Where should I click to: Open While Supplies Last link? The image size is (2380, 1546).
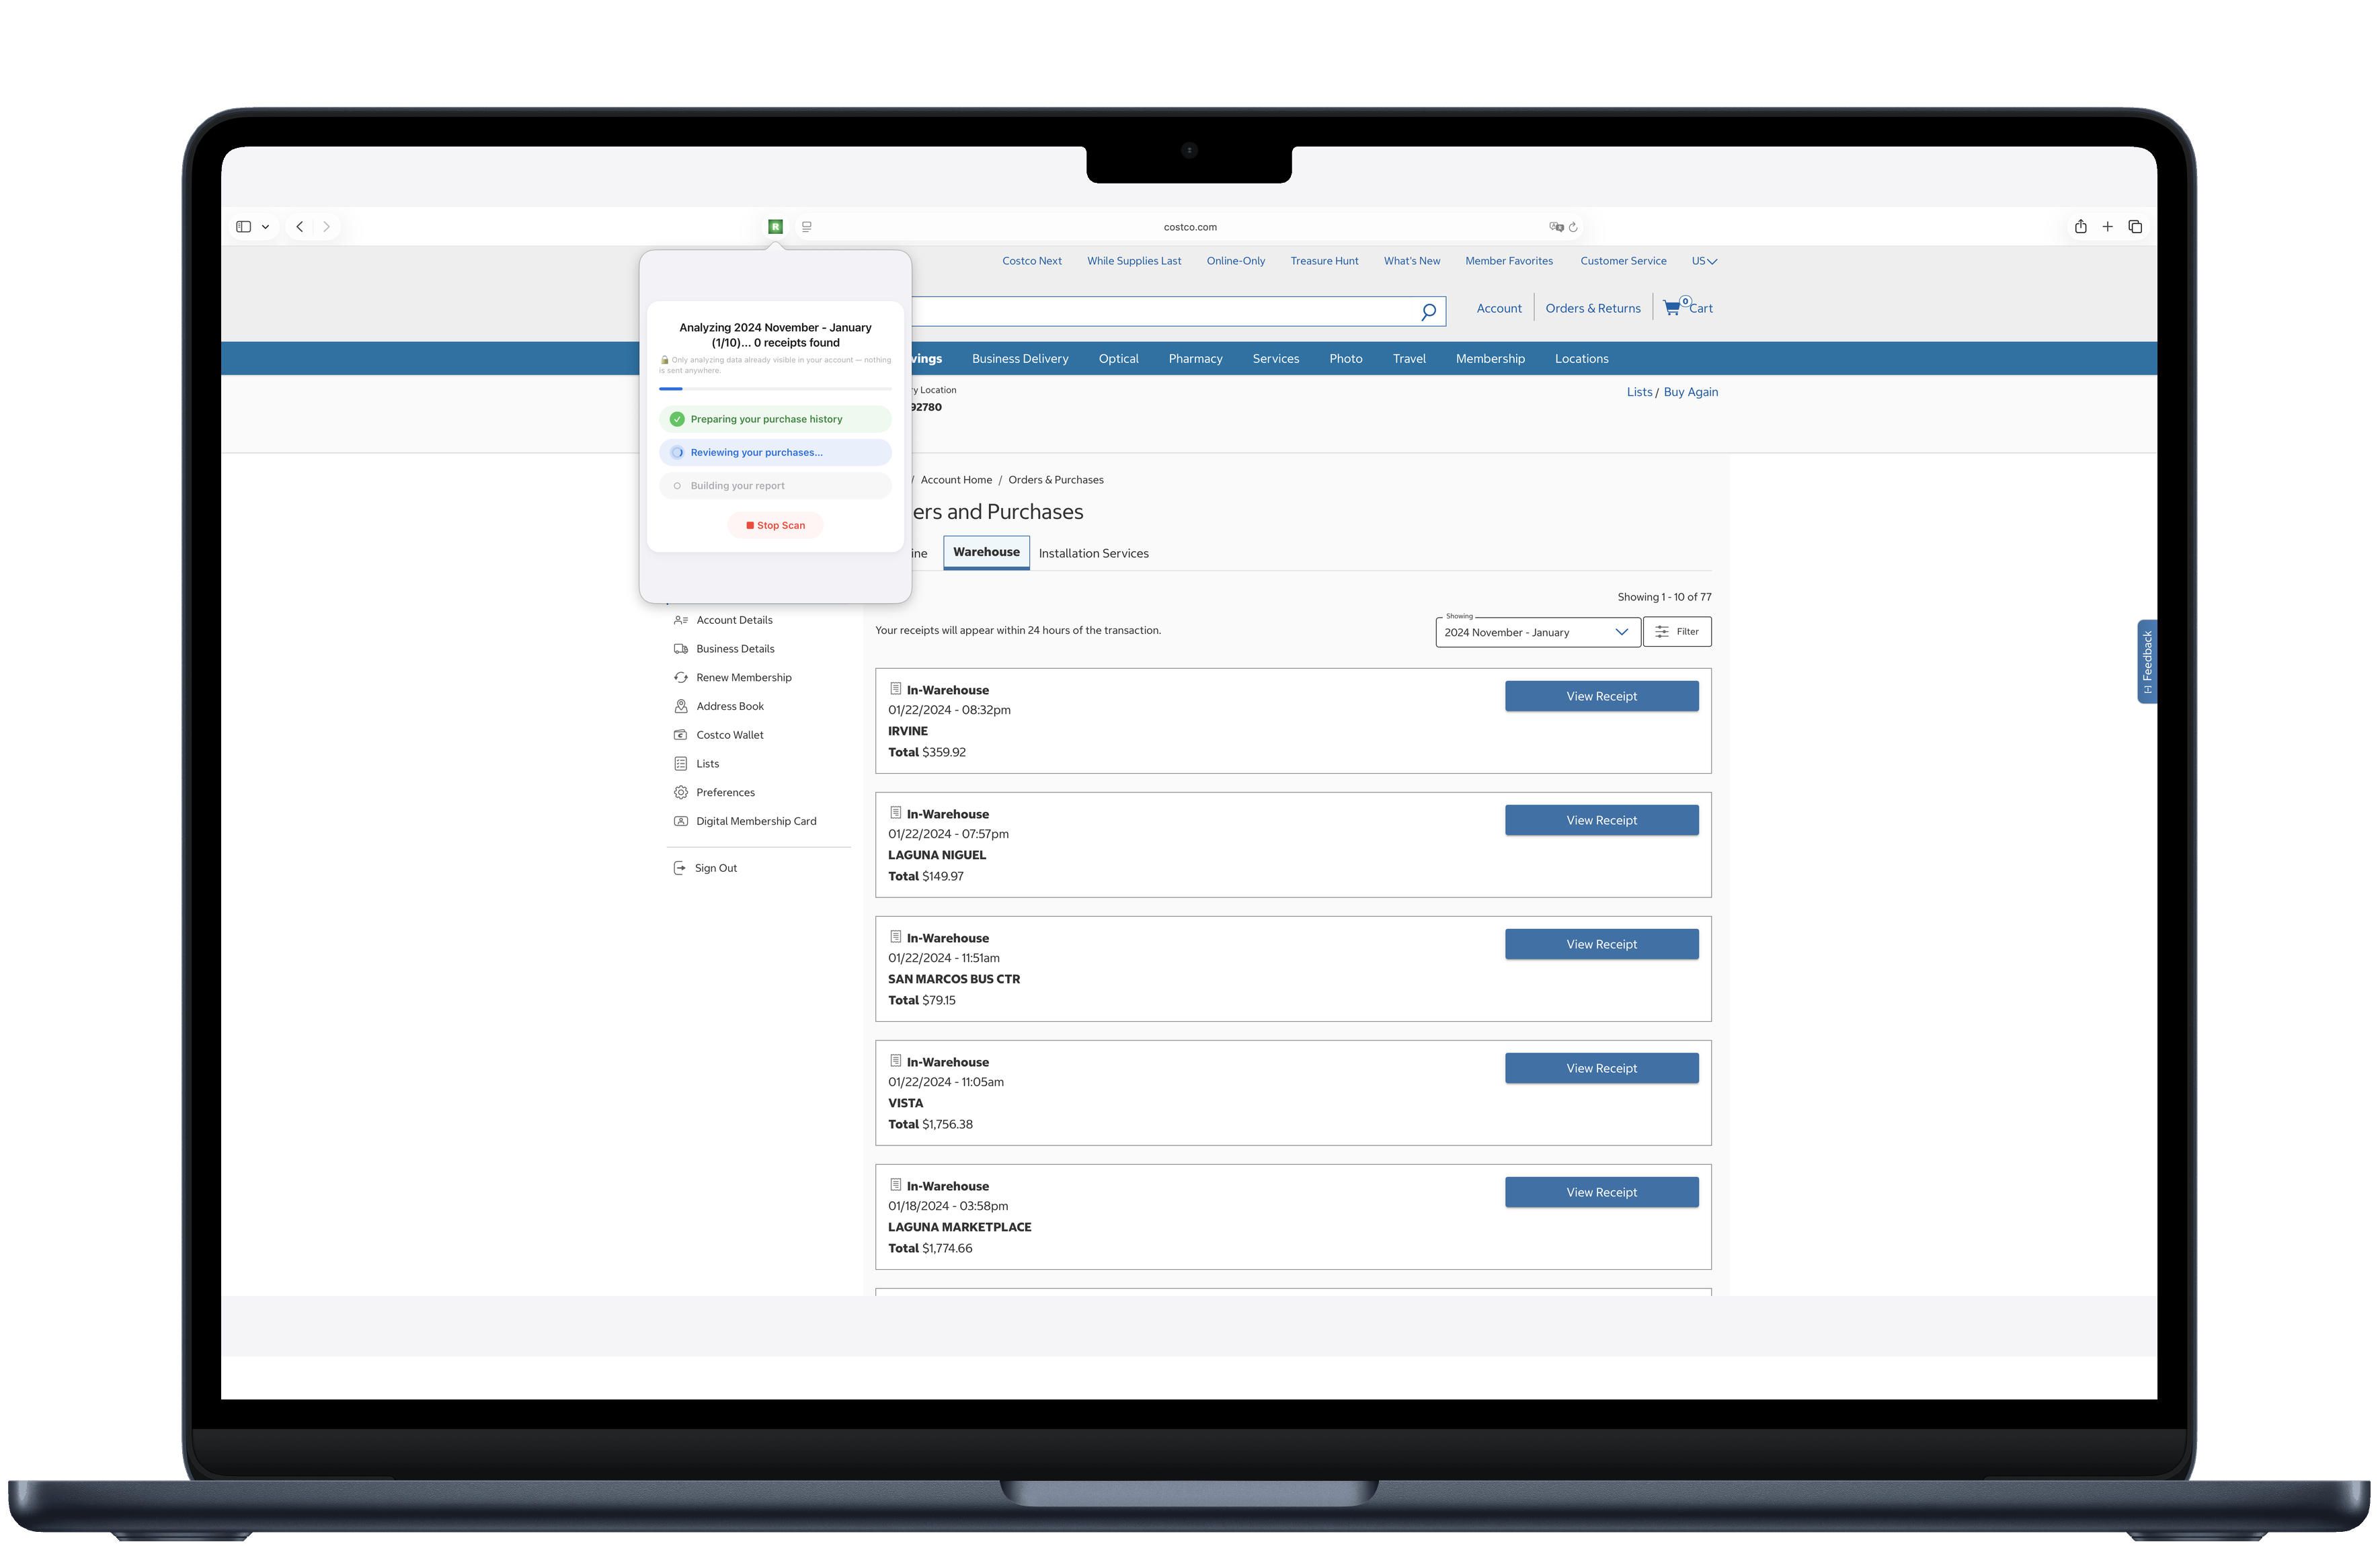pos(1134,261)
